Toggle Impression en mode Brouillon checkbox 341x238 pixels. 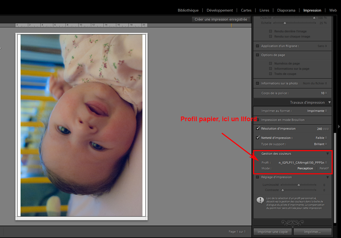click(x=257, y=120)
